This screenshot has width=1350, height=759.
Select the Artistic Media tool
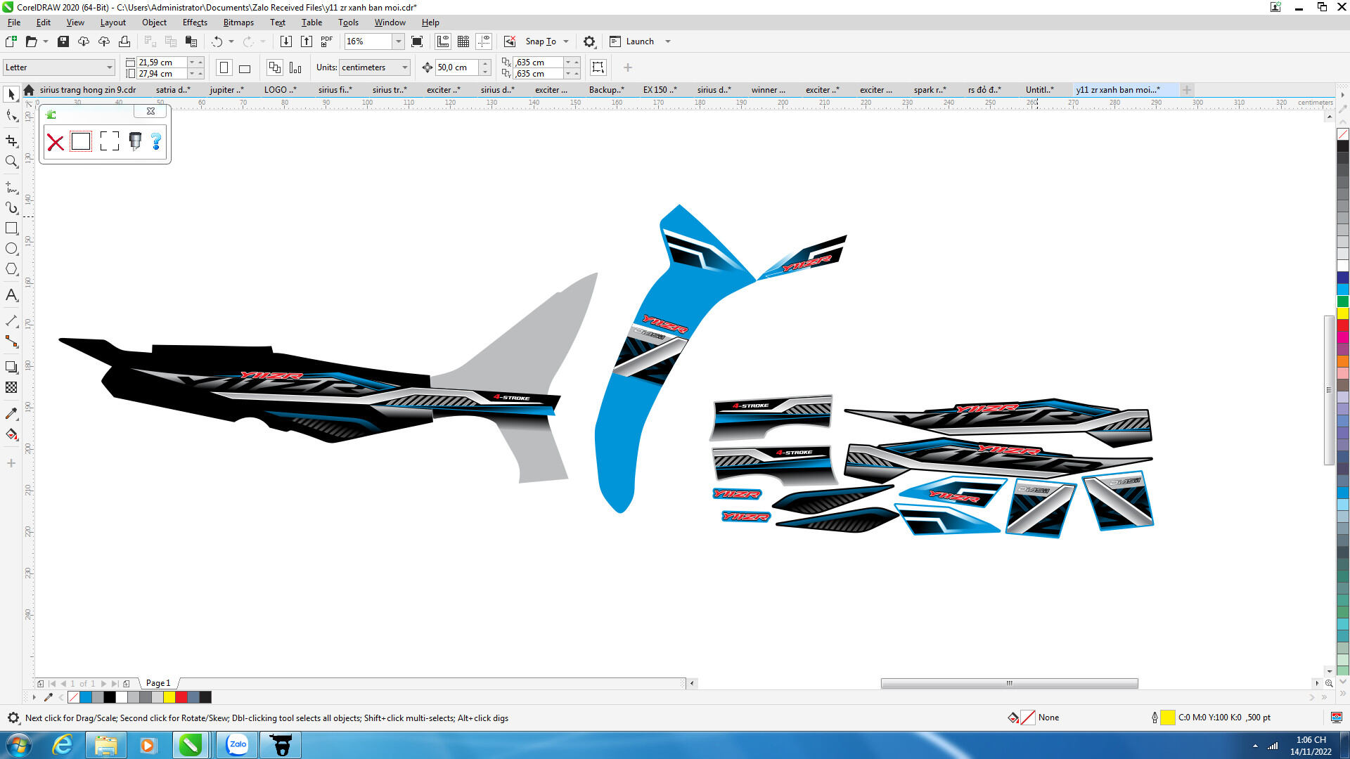coord(11,208)
